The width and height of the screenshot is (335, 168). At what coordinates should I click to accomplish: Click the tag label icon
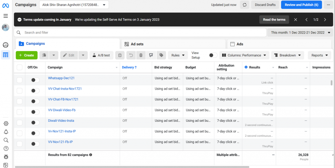click(x=161, y=55)
